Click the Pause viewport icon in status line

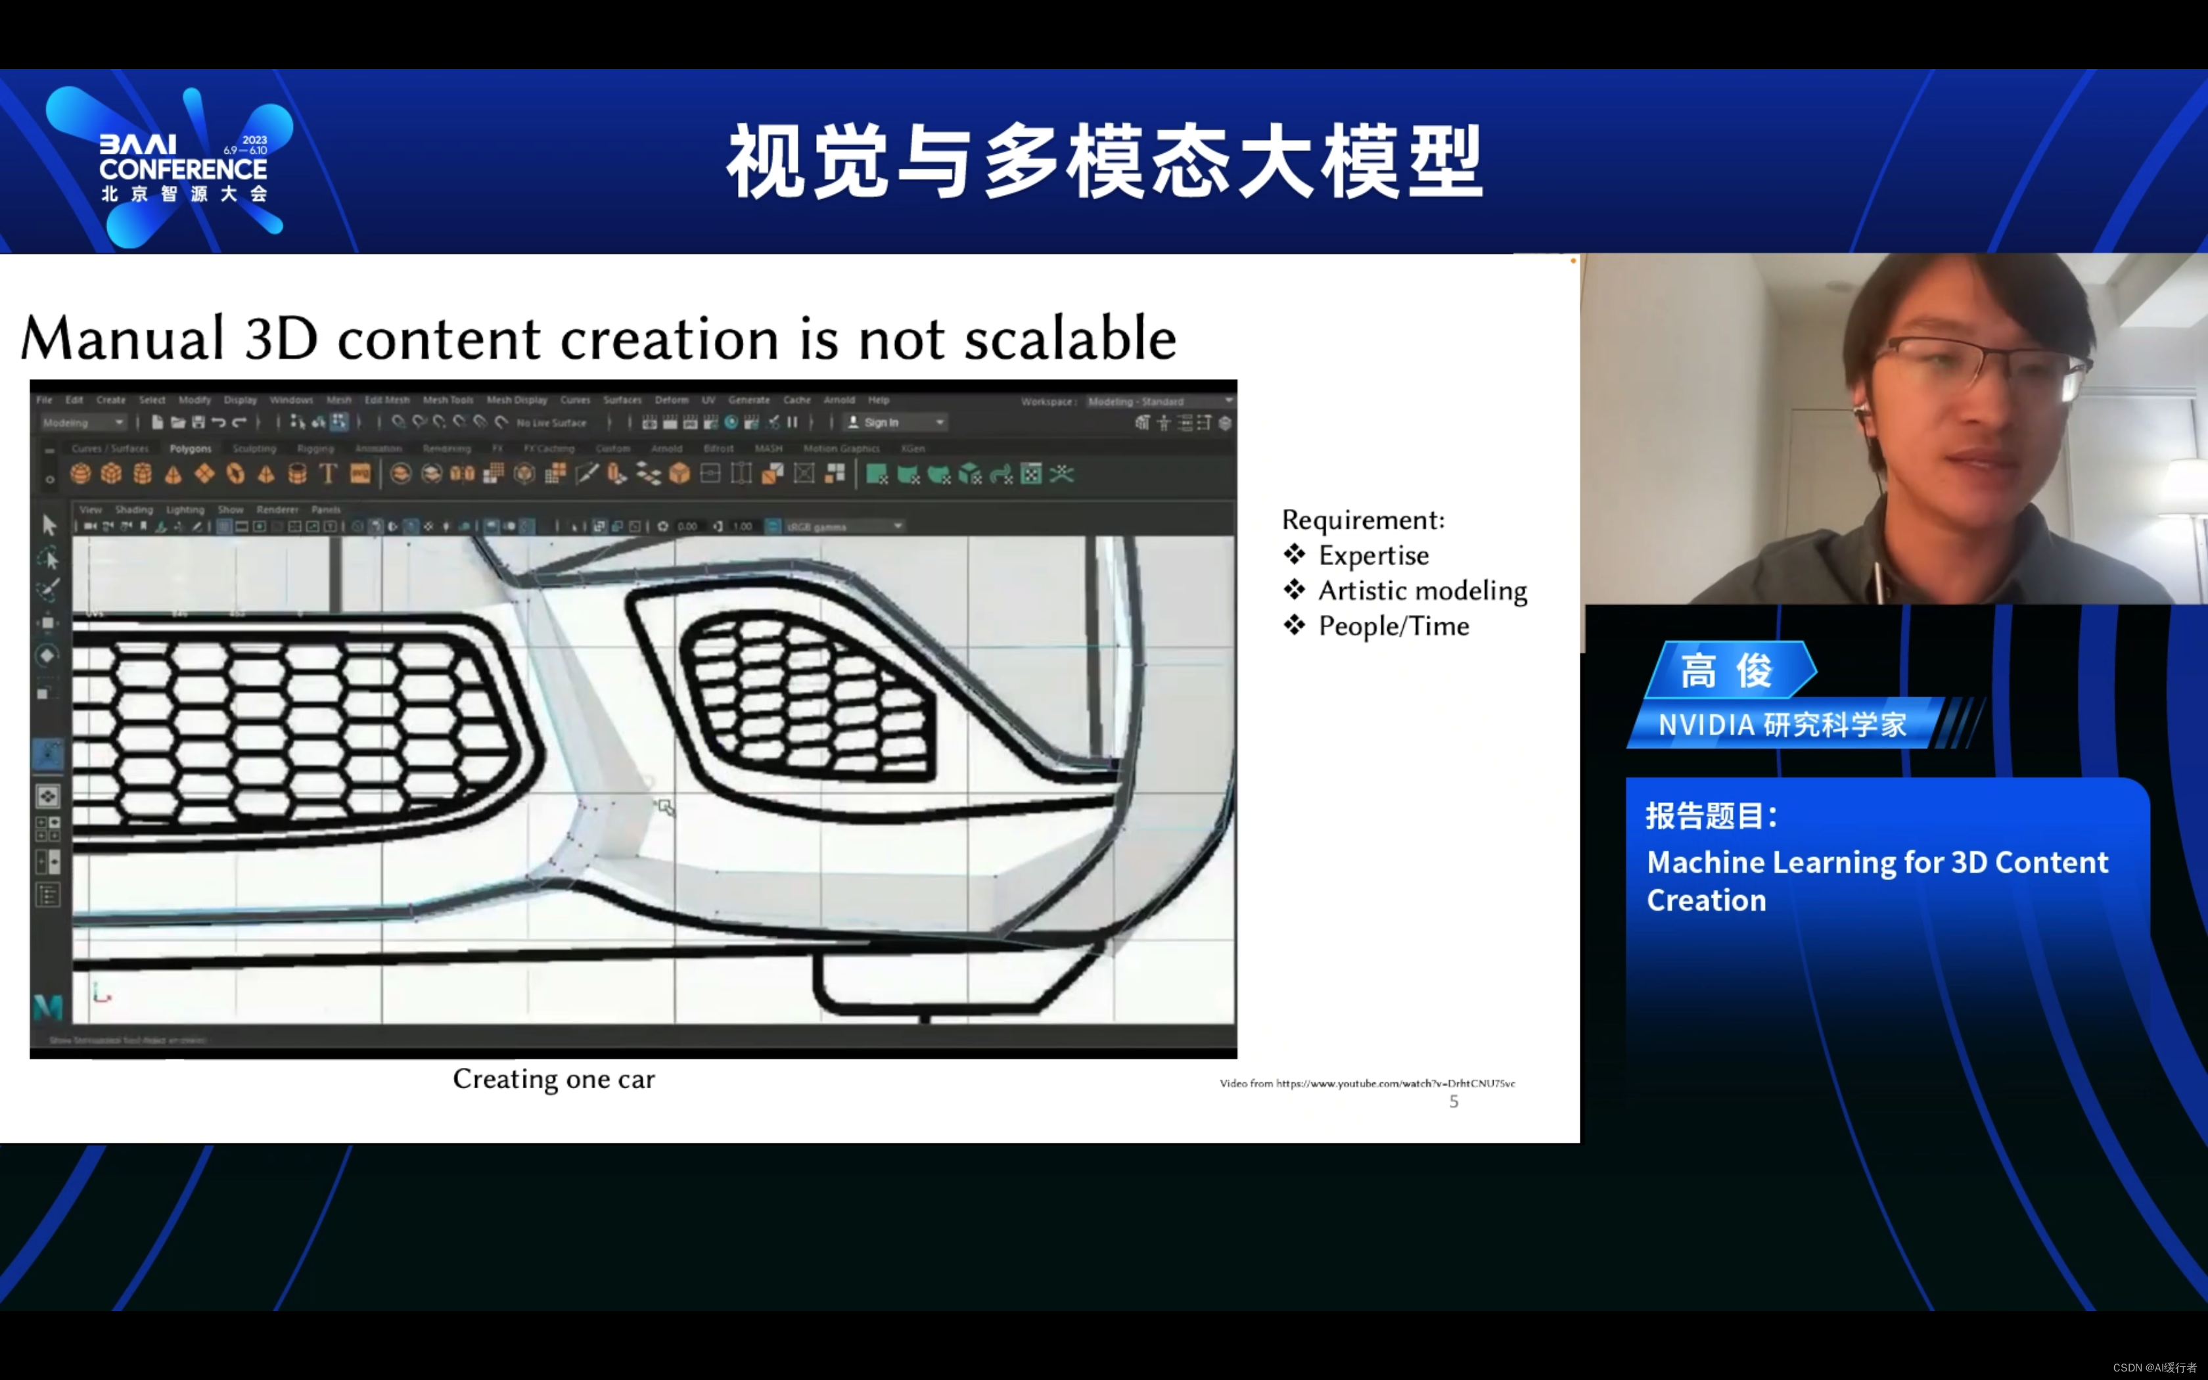pyautogui.click(x=793, y=423)
